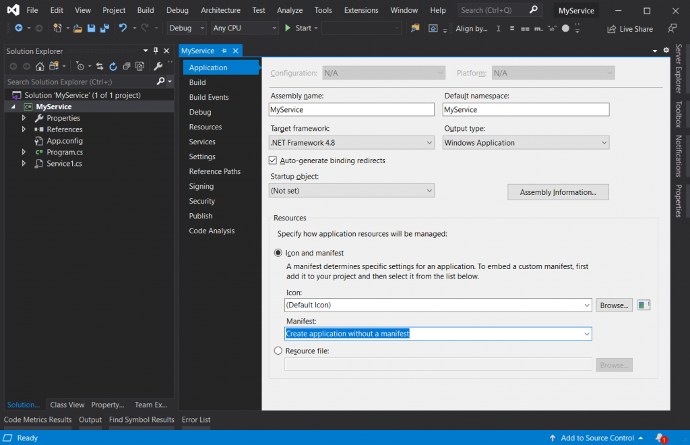Click the Live Share icon

point(612,29)
